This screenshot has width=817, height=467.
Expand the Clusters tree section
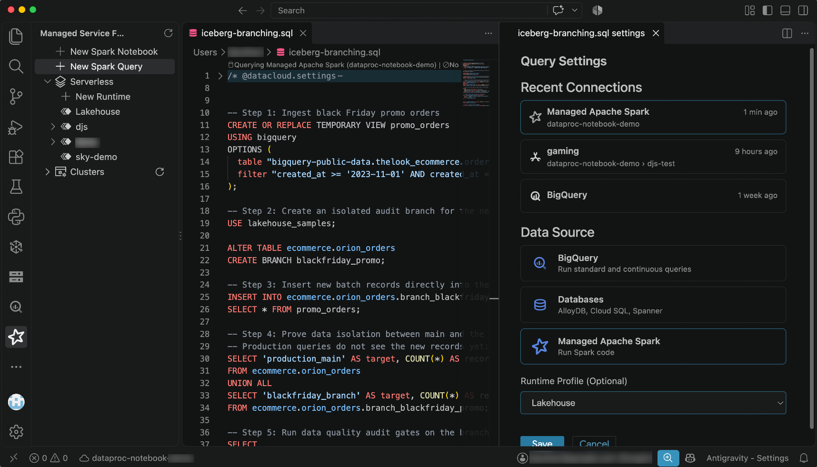point(47,172)
